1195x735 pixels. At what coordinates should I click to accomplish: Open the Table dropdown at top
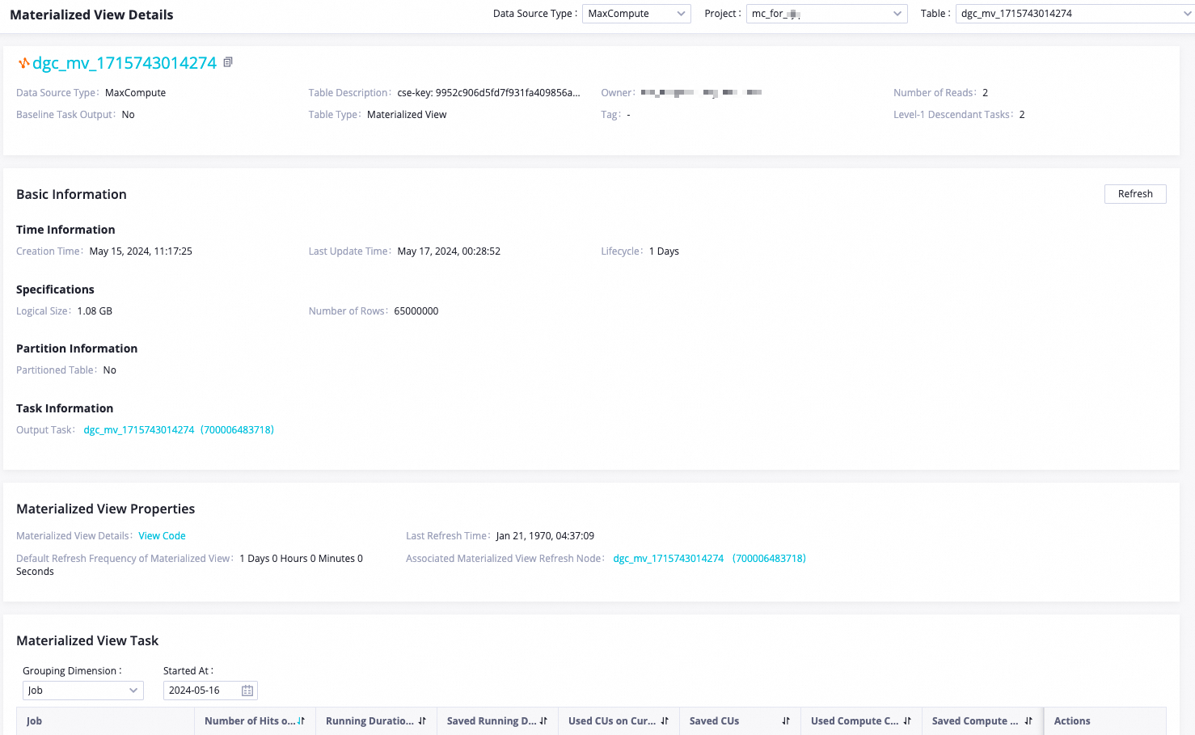[x=1075, y=14]
